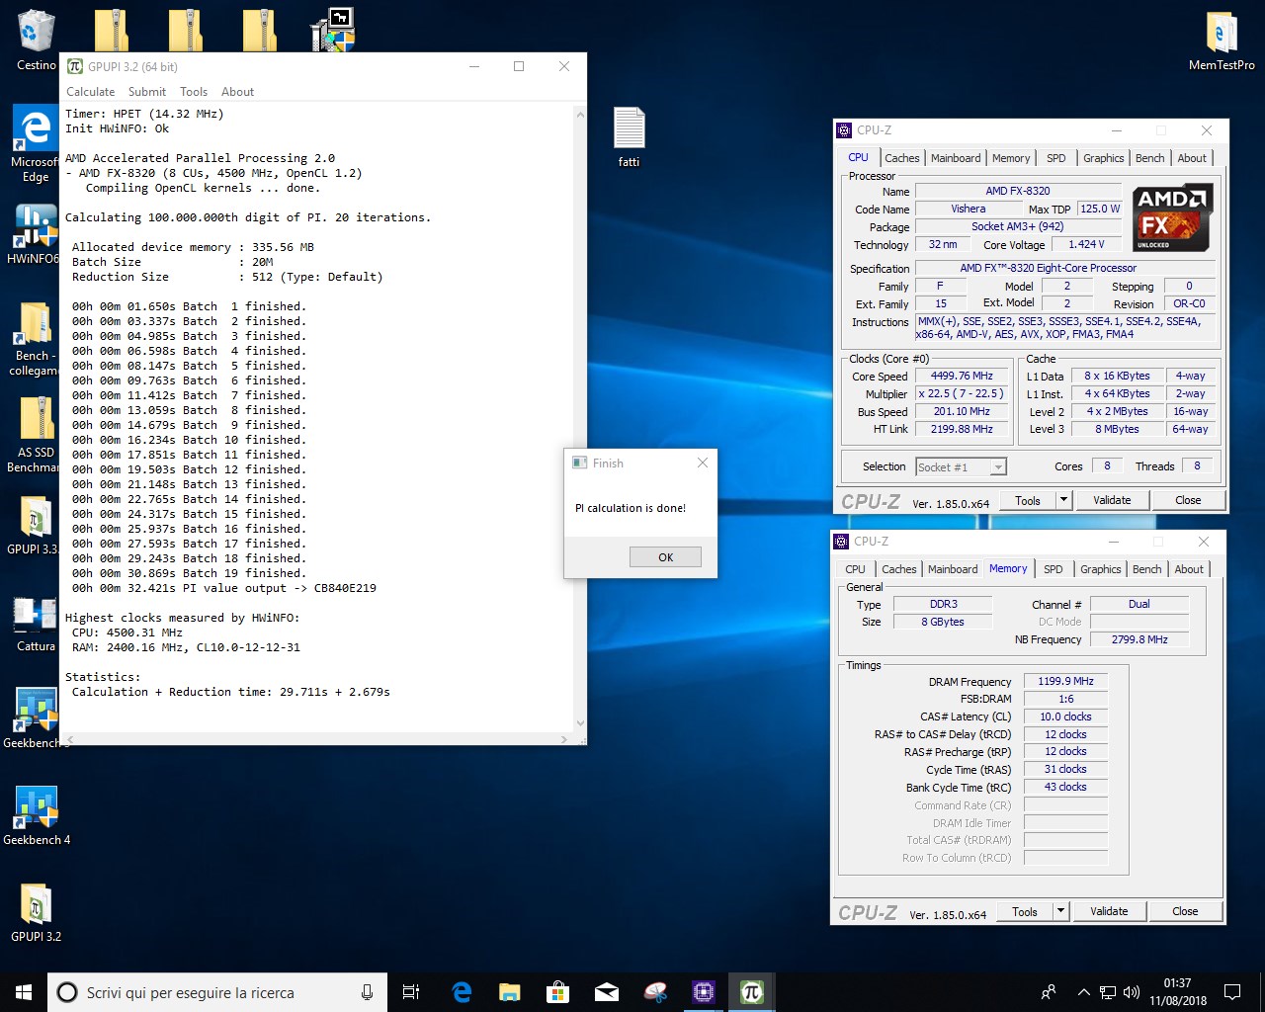Screen dimensions: 1265x1012
Task: Open File Explorer from the taskbar
Action: 510,992
